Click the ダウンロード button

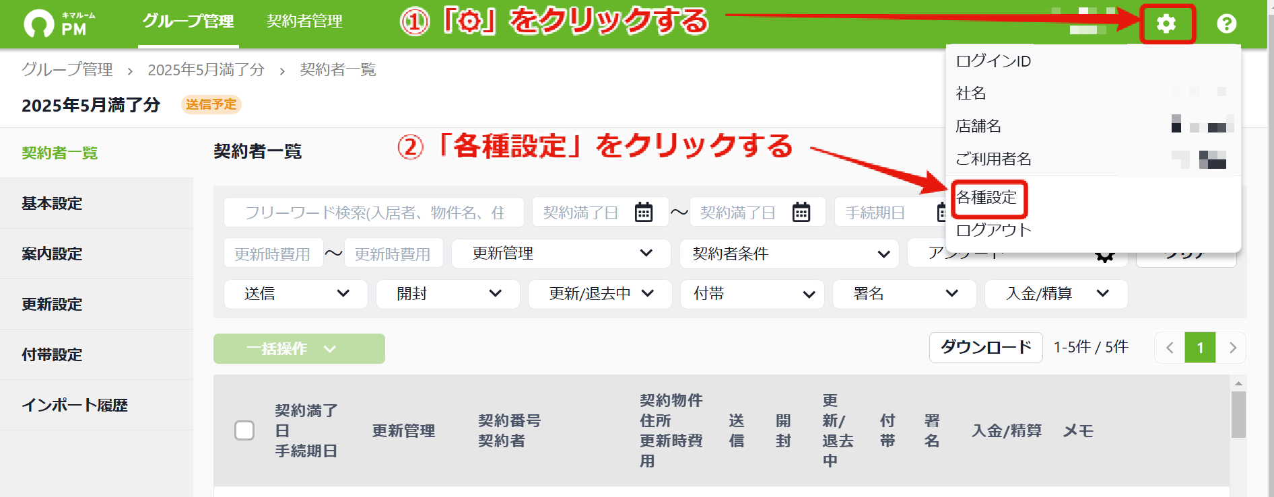[x=986, y=347]
